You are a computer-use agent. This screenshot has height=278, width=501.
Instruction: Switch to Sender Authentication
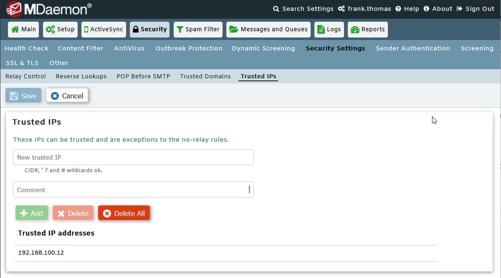click(x=413, y=48)
